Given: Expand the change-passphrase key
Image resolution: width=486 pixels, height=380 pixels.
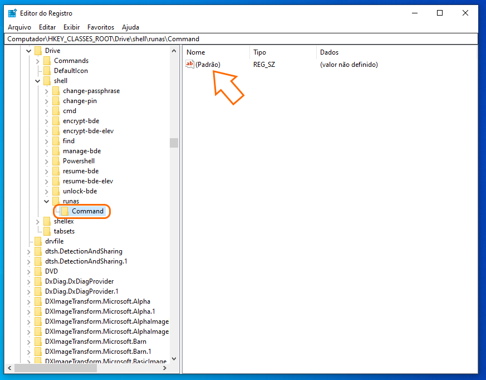Looking at the screenshot, I should [x=47, y=91].
